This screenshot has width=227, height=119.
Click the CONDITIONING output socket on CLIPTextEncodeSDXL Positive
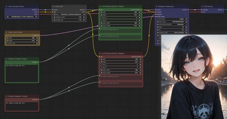(142, 10)
